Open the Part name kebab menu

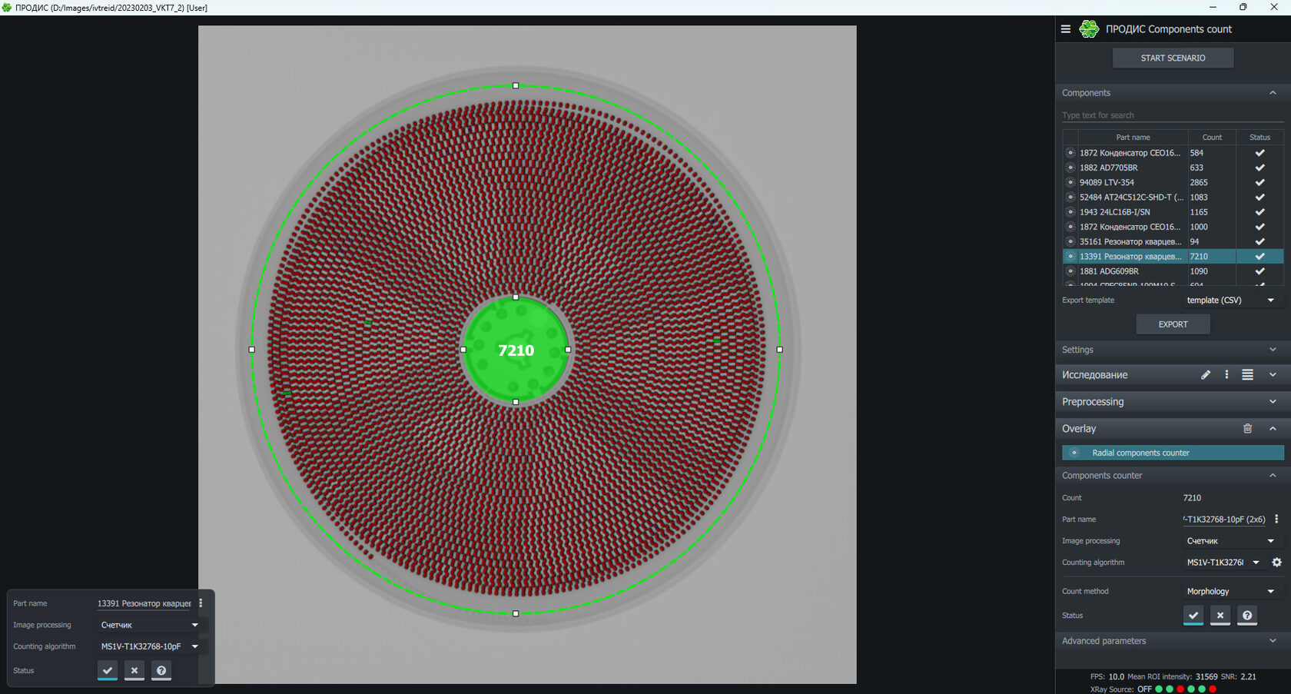1277,519
